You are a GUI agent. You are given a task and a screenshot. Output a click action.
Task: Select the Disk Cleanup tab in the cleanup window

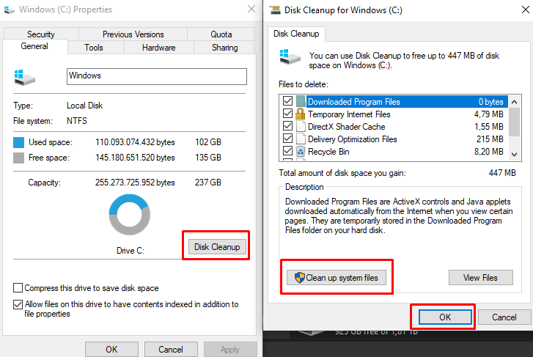[296, 34]
